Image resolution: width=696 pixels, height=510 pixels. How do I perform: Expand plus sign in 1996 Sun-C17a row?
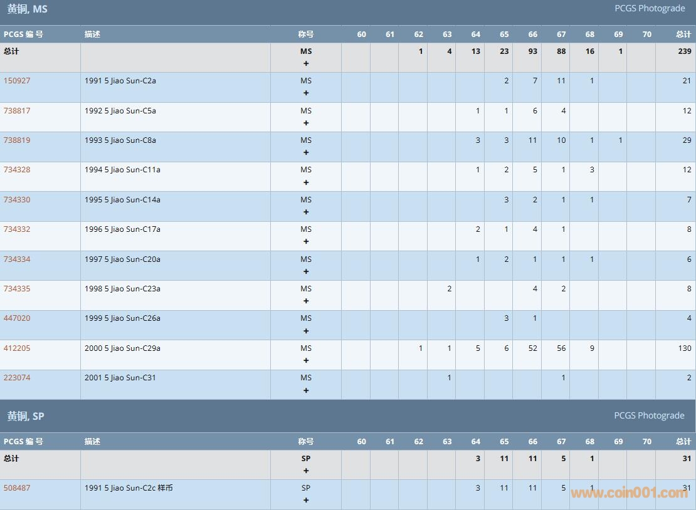click(306, 242)
